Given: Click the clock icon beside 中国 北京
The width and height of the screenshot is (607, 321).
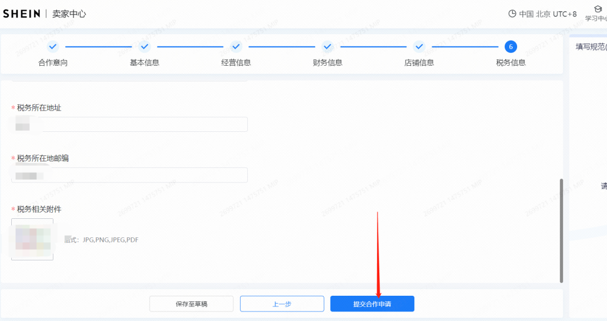Looking at the screenshot, I should point(512,13).
